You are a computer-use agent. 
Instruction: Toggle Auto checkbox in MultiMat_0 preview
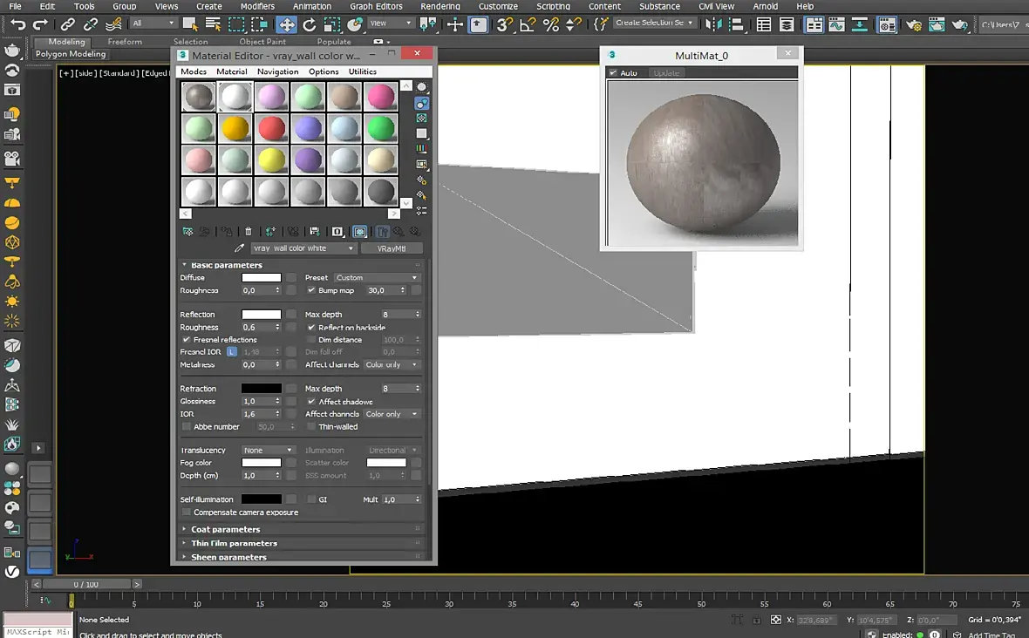tap(614, 73)
